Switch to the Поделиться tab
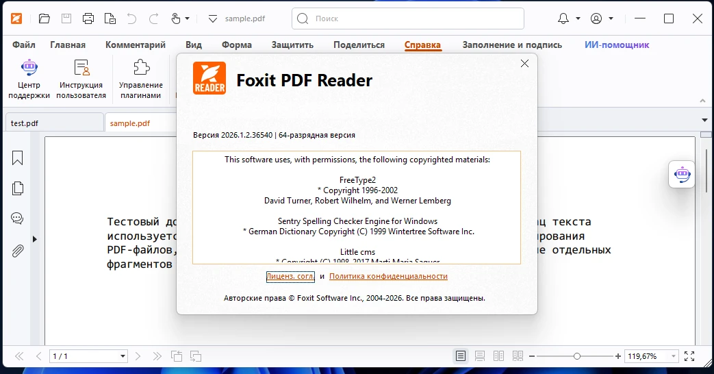The image size is (714, 374). coord(359,45)
